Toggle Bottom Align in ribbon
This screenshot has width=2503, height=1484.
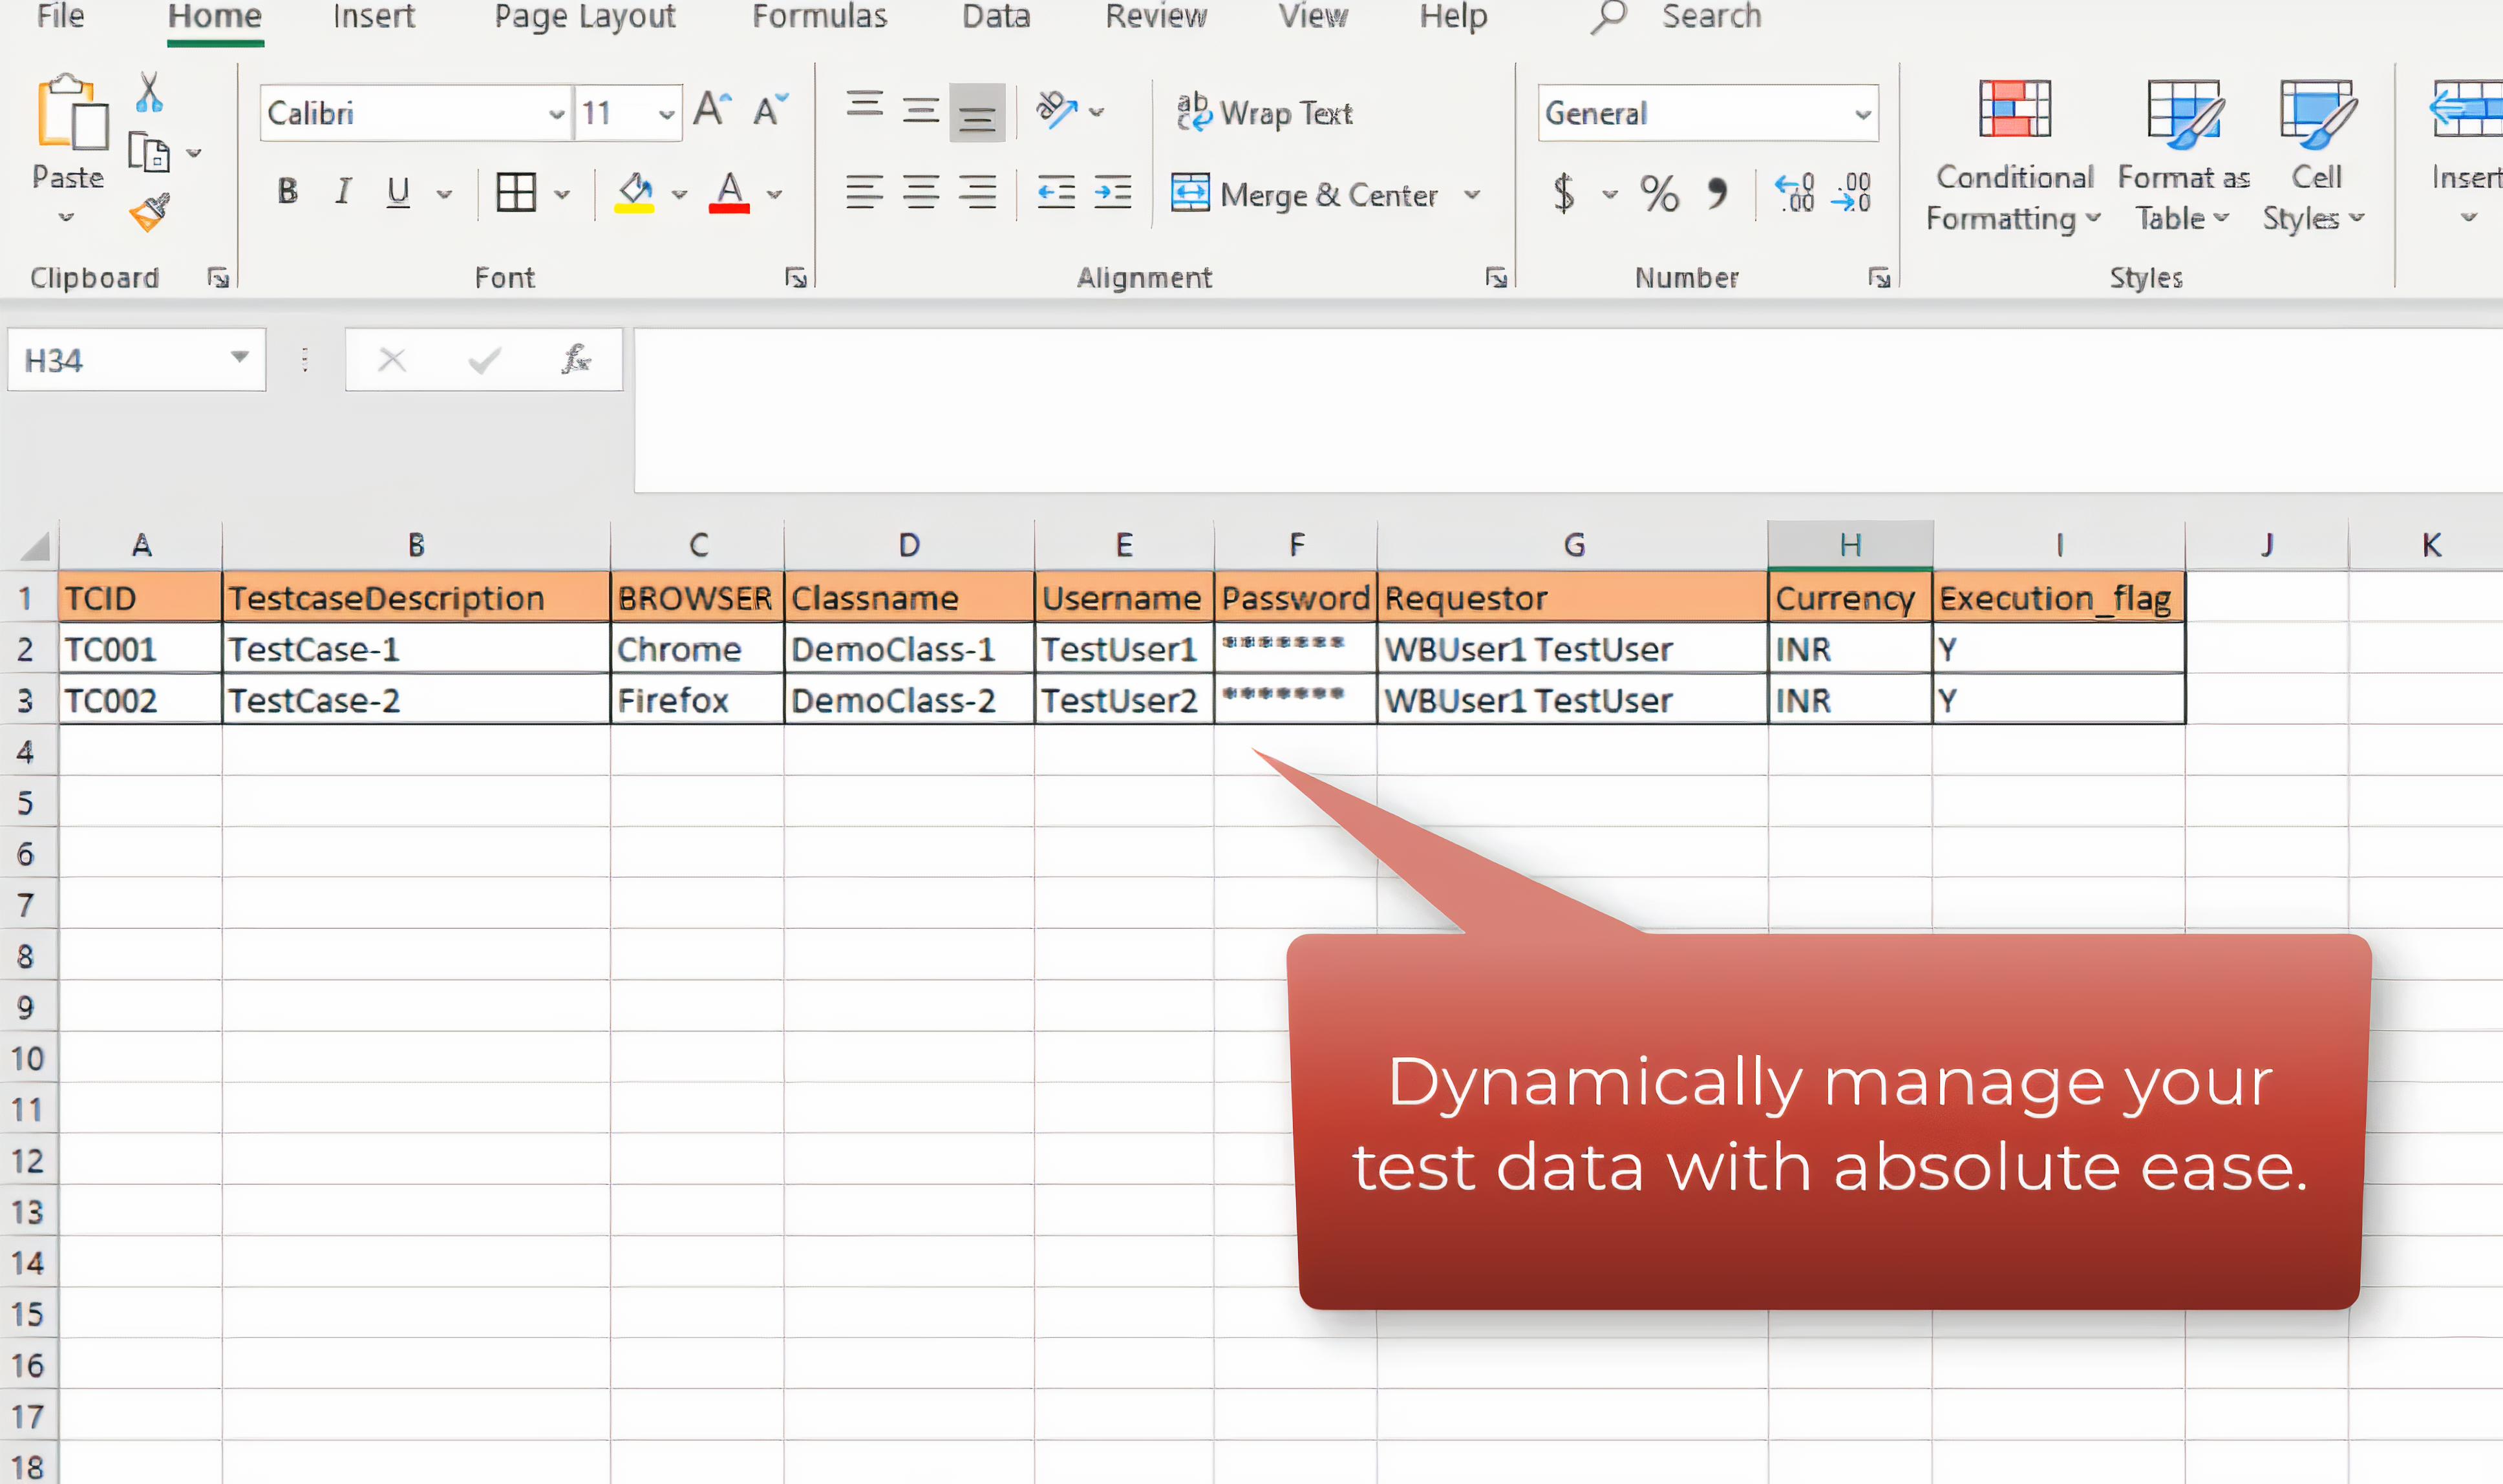(x=977, y=113)
